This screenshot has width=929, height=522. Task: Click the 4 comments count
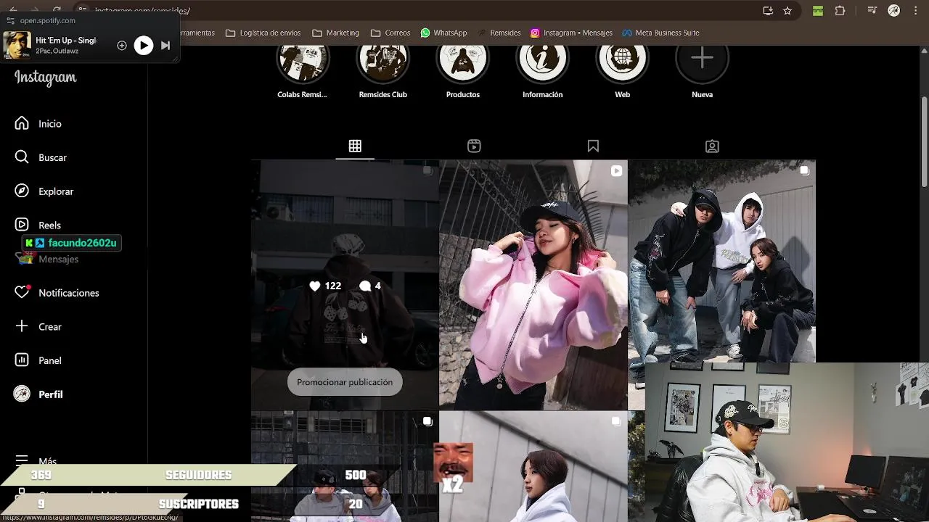370,286
